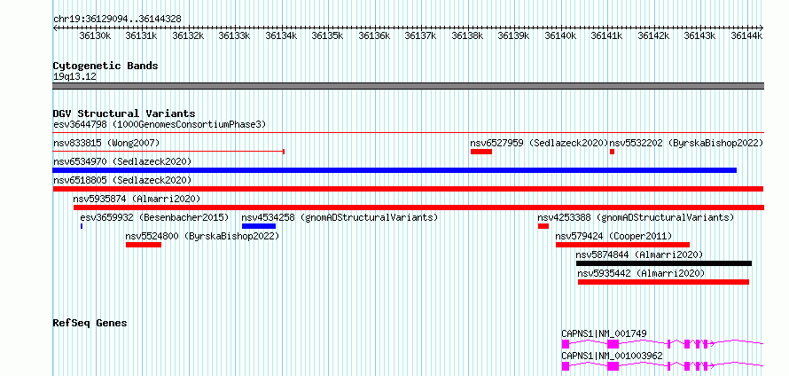Click the small red square under nsv5532202

612,152
